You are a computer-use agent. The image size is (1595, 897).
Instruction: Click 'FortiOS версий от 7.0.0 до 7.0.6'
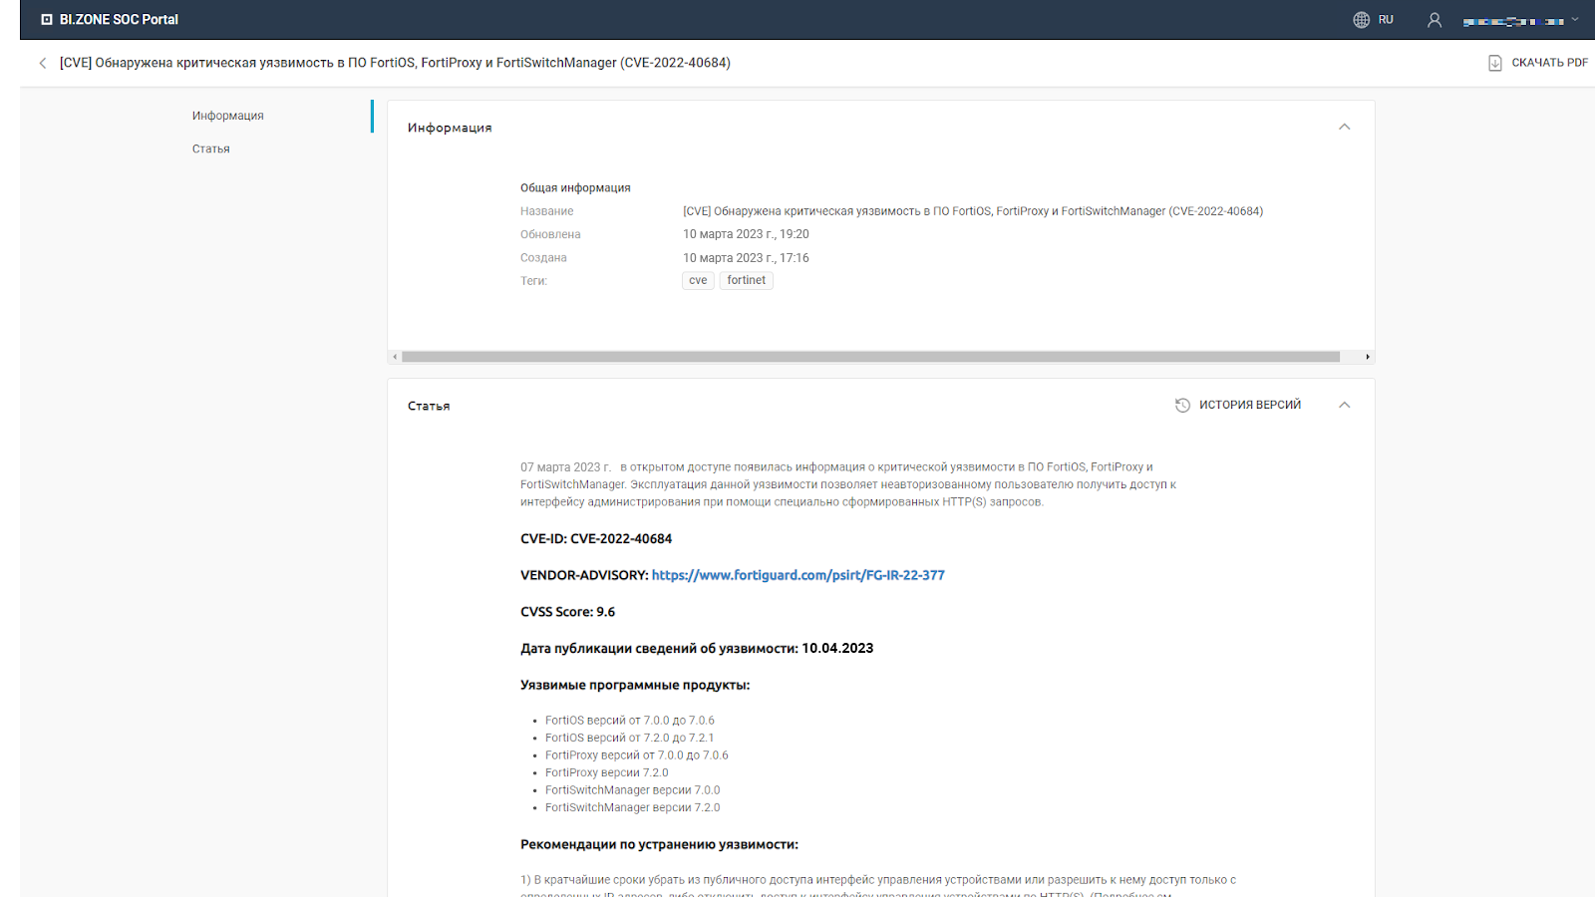pyautogui.click(x=630, y=721)
